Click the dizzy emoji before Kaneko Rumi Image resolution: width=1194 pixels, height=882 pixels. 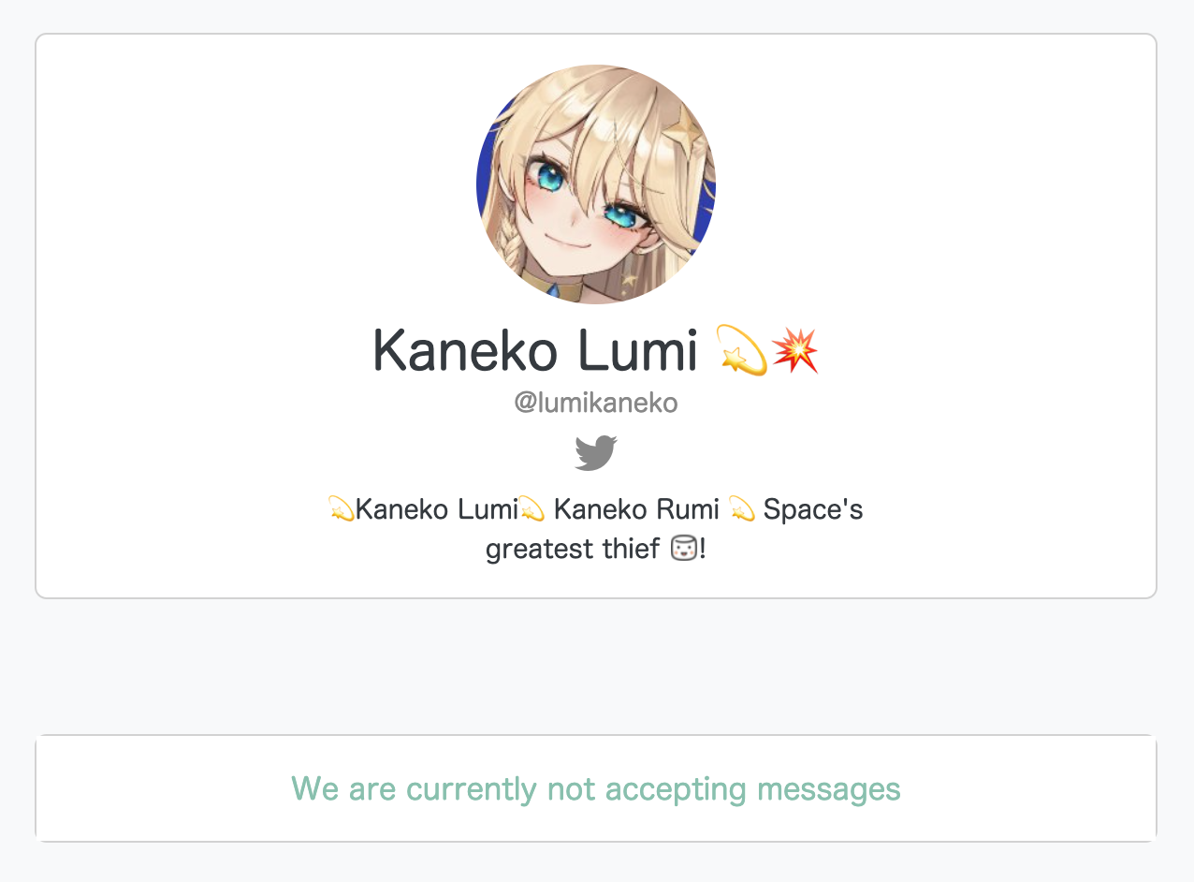[531, 509]
